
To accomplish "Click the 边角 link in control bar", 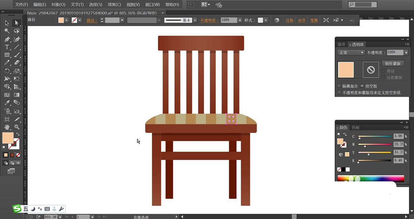I will 289,20.
